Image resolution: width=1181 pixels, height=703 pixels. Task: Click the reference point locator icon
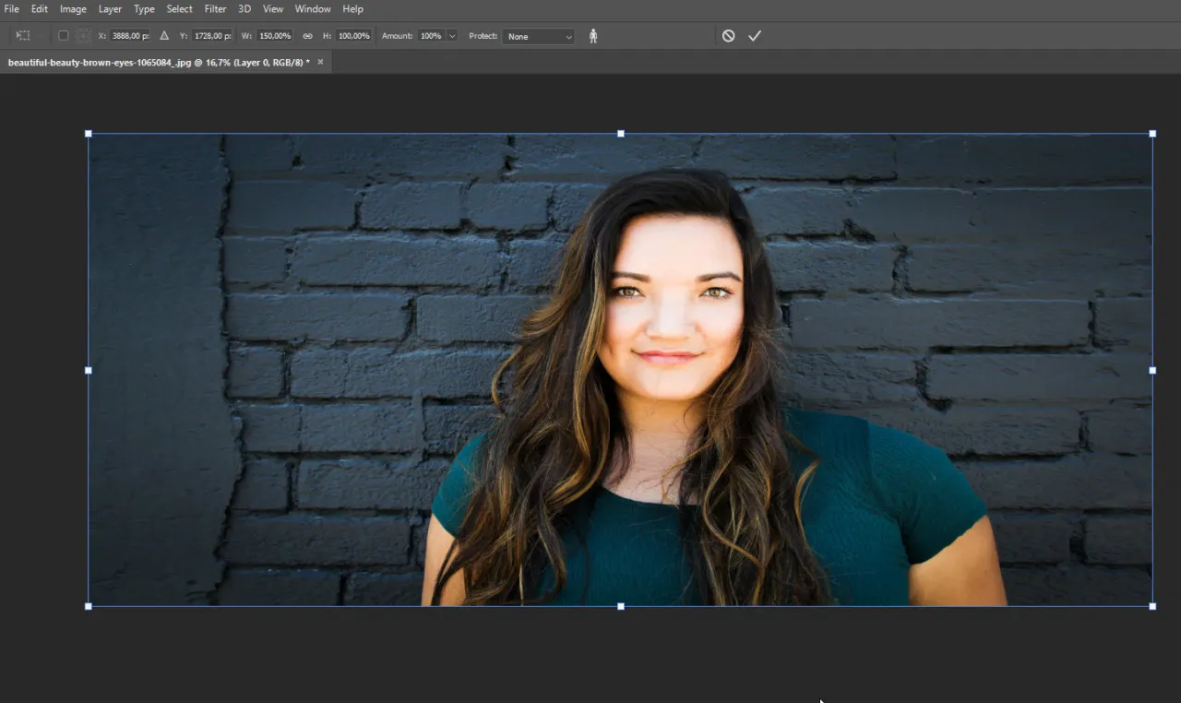[x=82, y=35]
